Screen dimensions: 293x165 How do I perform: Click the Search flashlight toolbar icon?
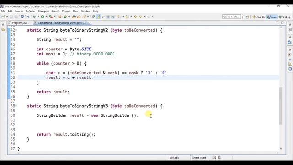[x=84, y=16]
